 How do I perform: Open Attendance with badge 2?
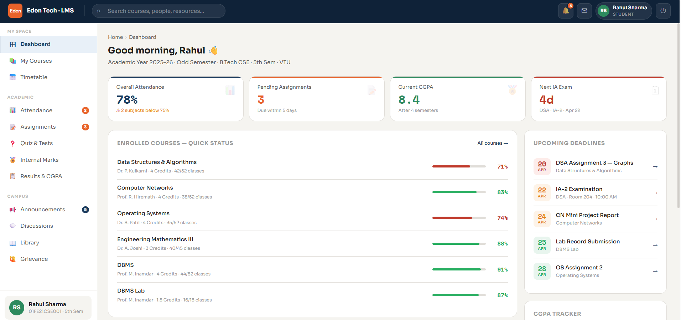click(x=48, y=110)
